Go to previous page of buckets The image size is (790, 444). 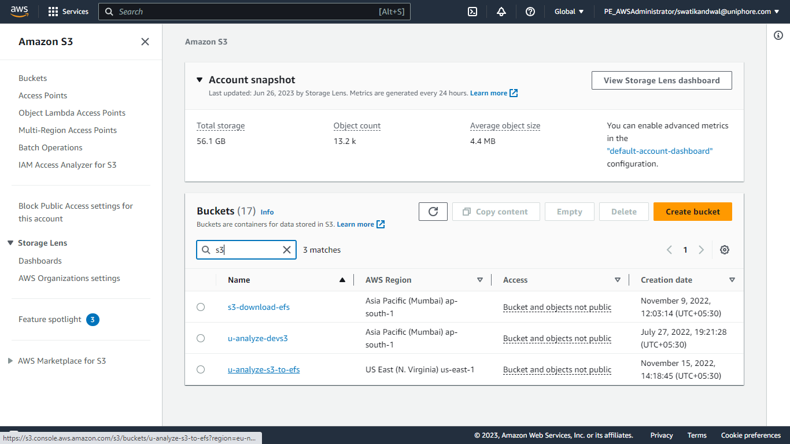pyautogui.click(x=669, y=250)
